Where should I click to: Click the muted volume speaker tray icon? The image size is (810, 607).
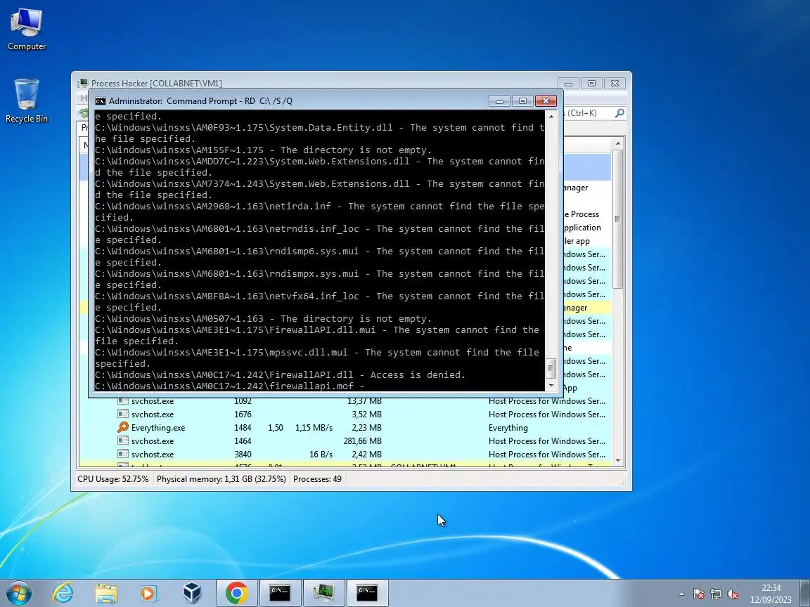point(732,594)
